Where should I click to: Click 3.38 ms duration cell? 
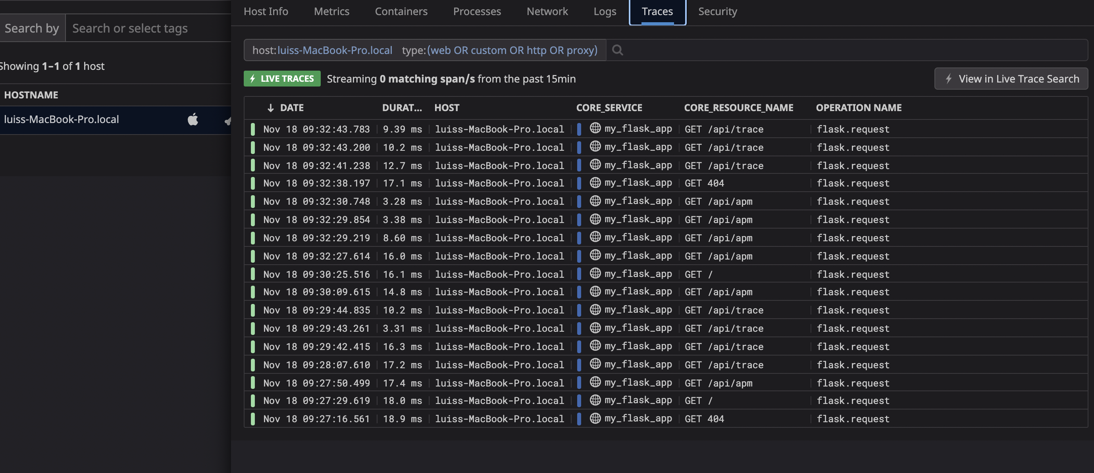pos(402,220)
